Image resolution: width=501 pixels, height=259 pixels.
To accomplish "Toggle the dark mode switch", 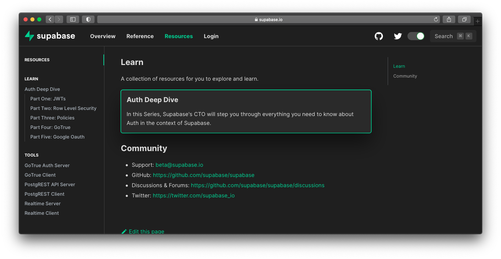I will pos(416,36).
